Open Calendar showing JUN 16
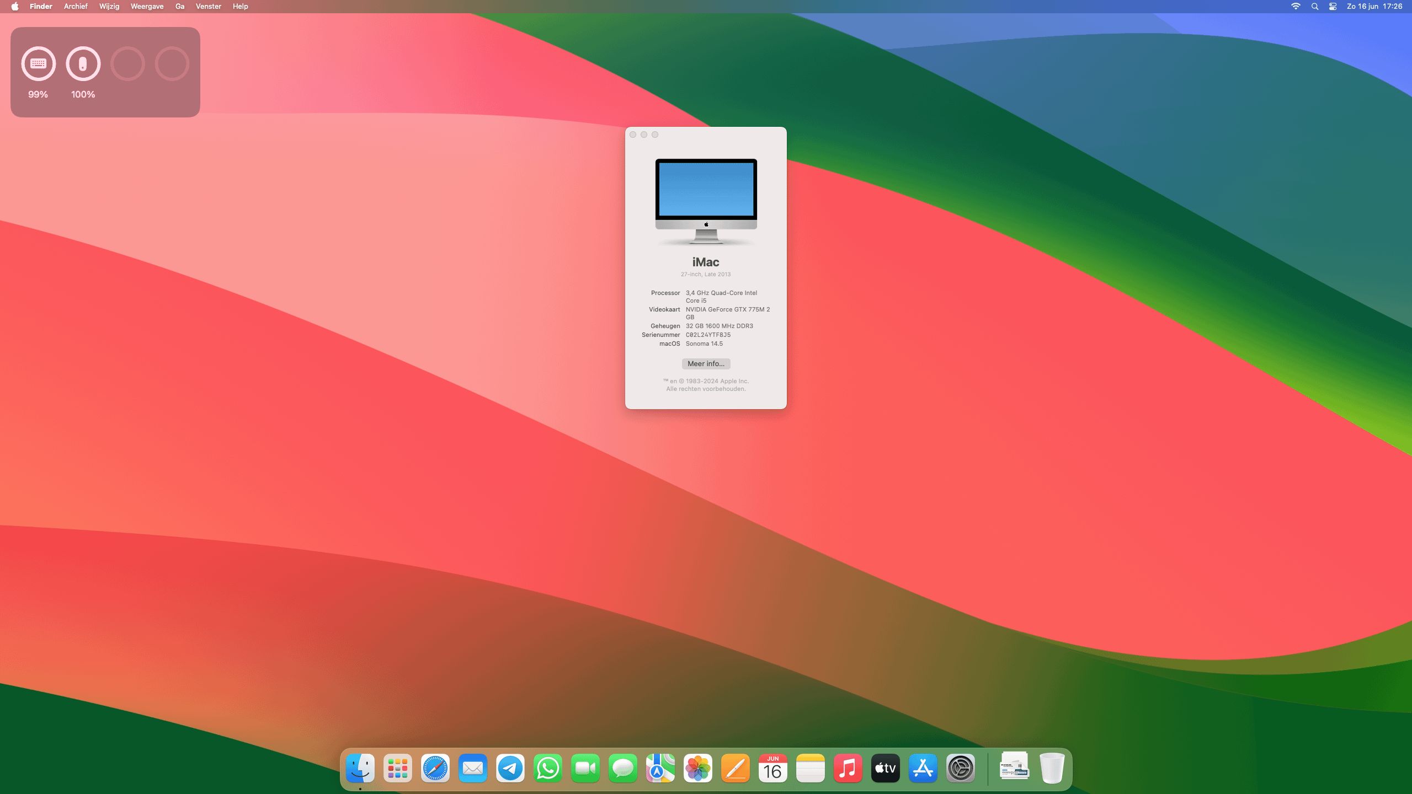This screenshot has height=794, width=1412. coord(773,768)
